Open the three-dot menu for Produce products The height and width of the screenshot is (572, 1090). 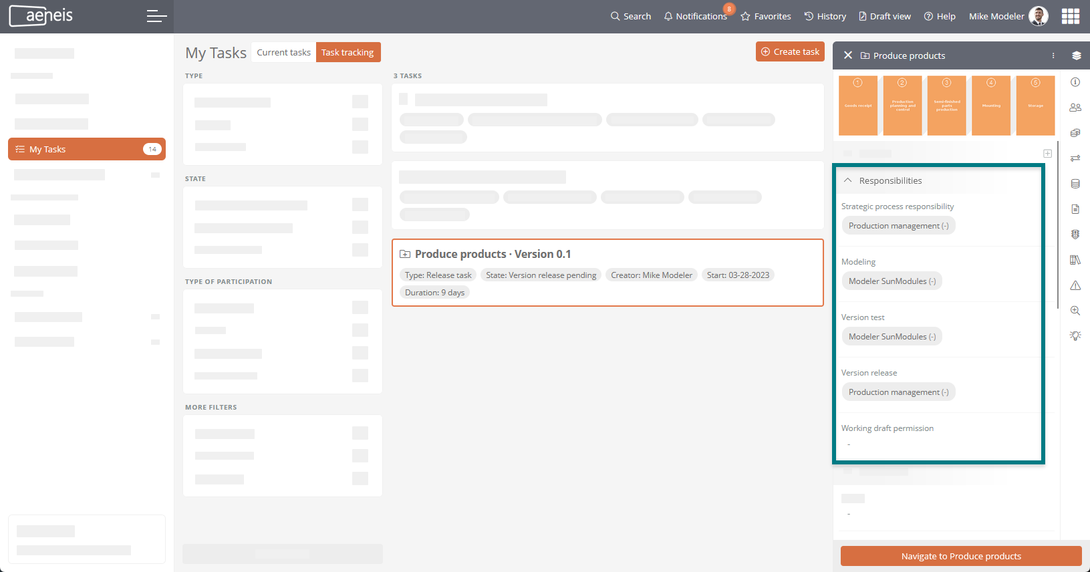(x=1053, y=55)
